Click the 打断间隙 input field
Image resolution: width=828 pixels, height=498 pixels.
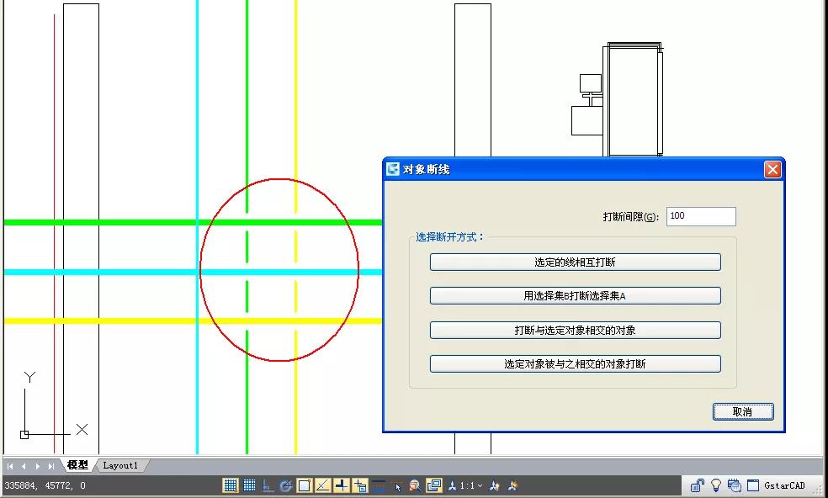(x=700, y=216)
